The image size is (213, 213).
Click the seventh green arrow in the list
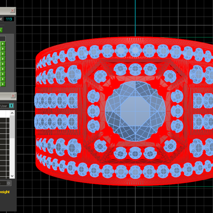2,74
